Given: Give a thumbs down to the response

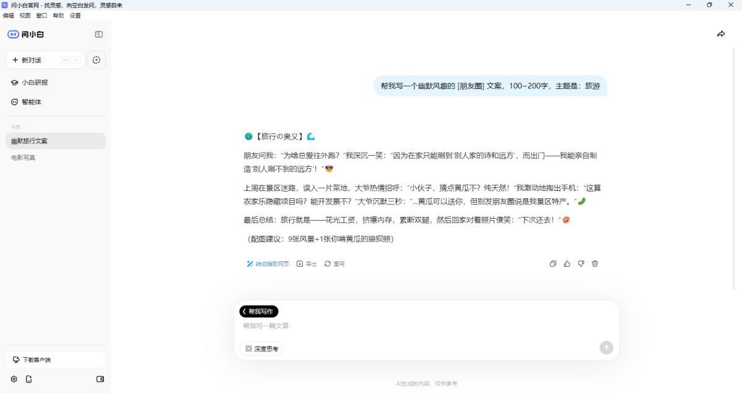Looking at the screenshot, I should pyautogui.click(x=581, y=263).
